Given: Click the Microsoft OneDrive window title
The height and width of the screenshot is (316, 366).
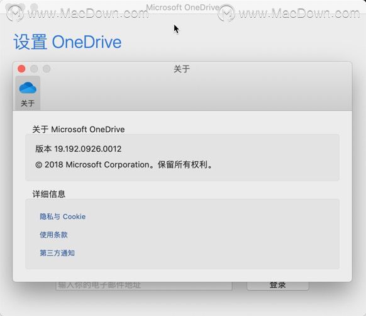Looking at the screenshot, I should tap(182, 8).
